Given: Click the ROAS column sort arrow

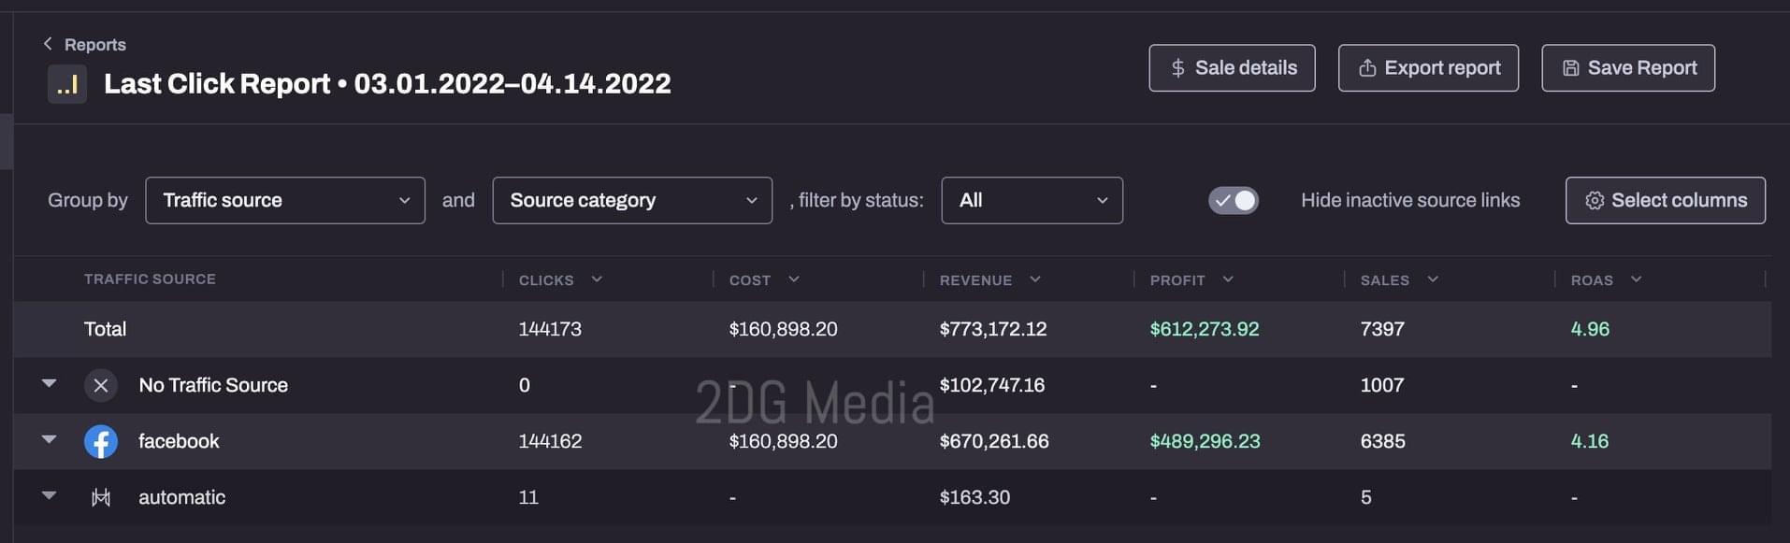Looking at the screenshot, I should click(1636, 279).
